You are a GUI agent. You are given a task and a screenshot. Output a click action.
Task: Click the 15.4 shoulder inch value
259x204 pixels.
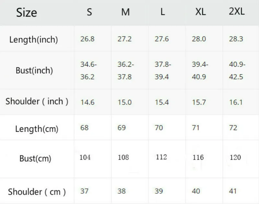coord(162,102)
